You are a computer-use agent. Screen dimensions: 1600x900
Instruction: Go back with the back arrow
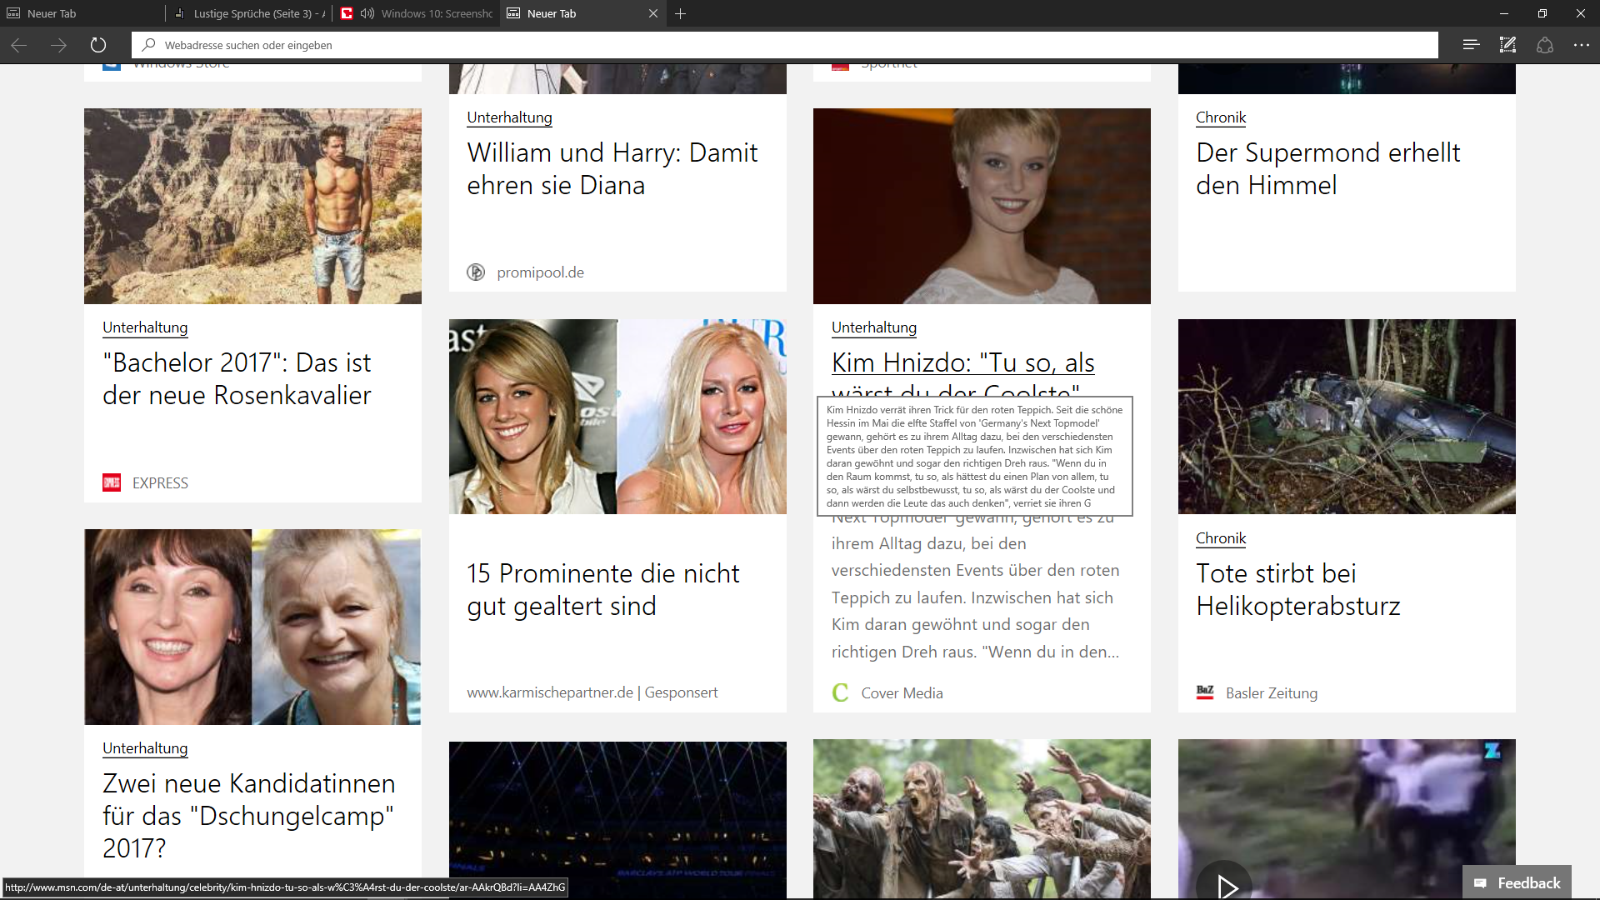[19, 45]
